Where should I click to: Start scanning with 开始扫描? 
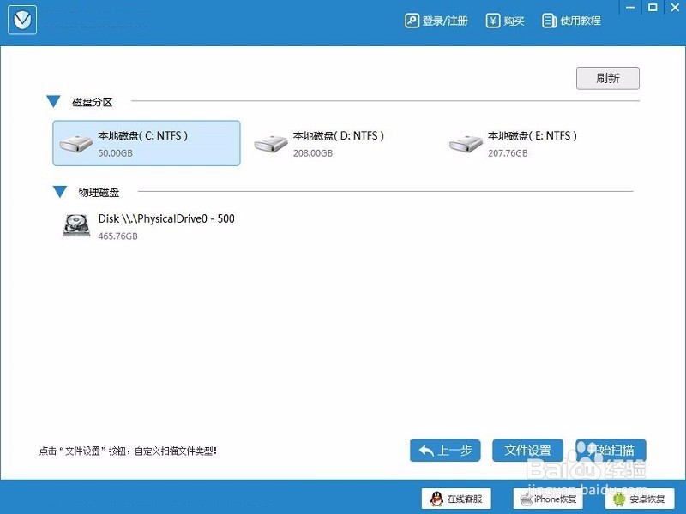(610, 450)
